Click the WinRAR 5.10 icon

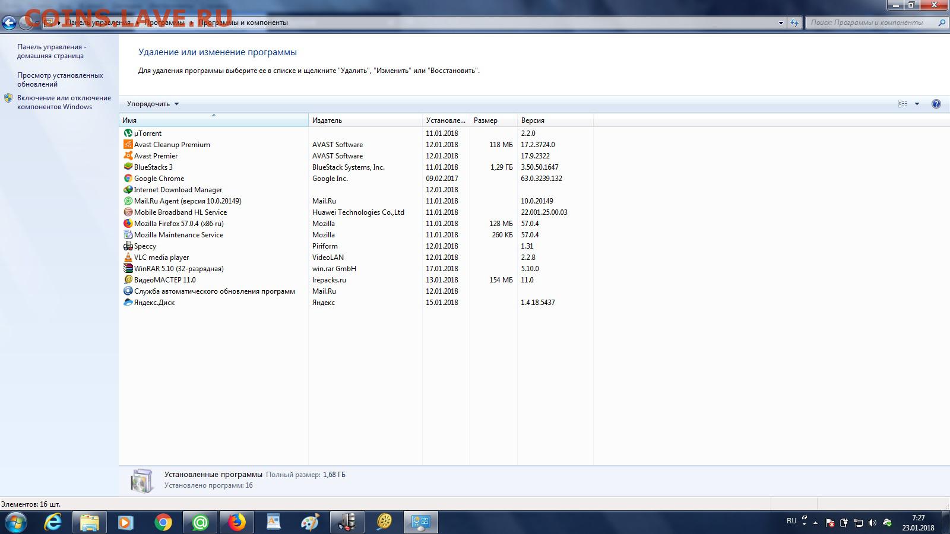click(x=128, y=269)
